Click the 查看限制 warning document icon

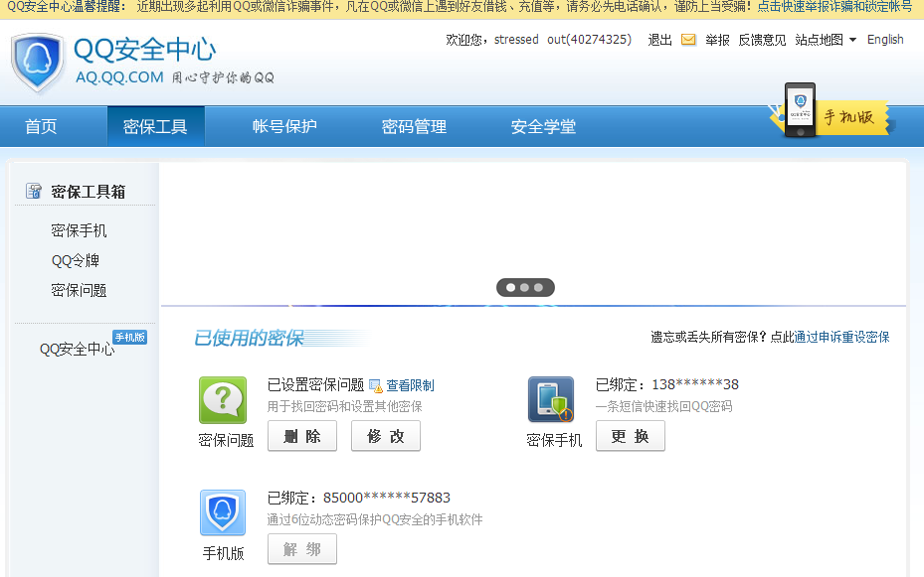[x=376, y=386]
